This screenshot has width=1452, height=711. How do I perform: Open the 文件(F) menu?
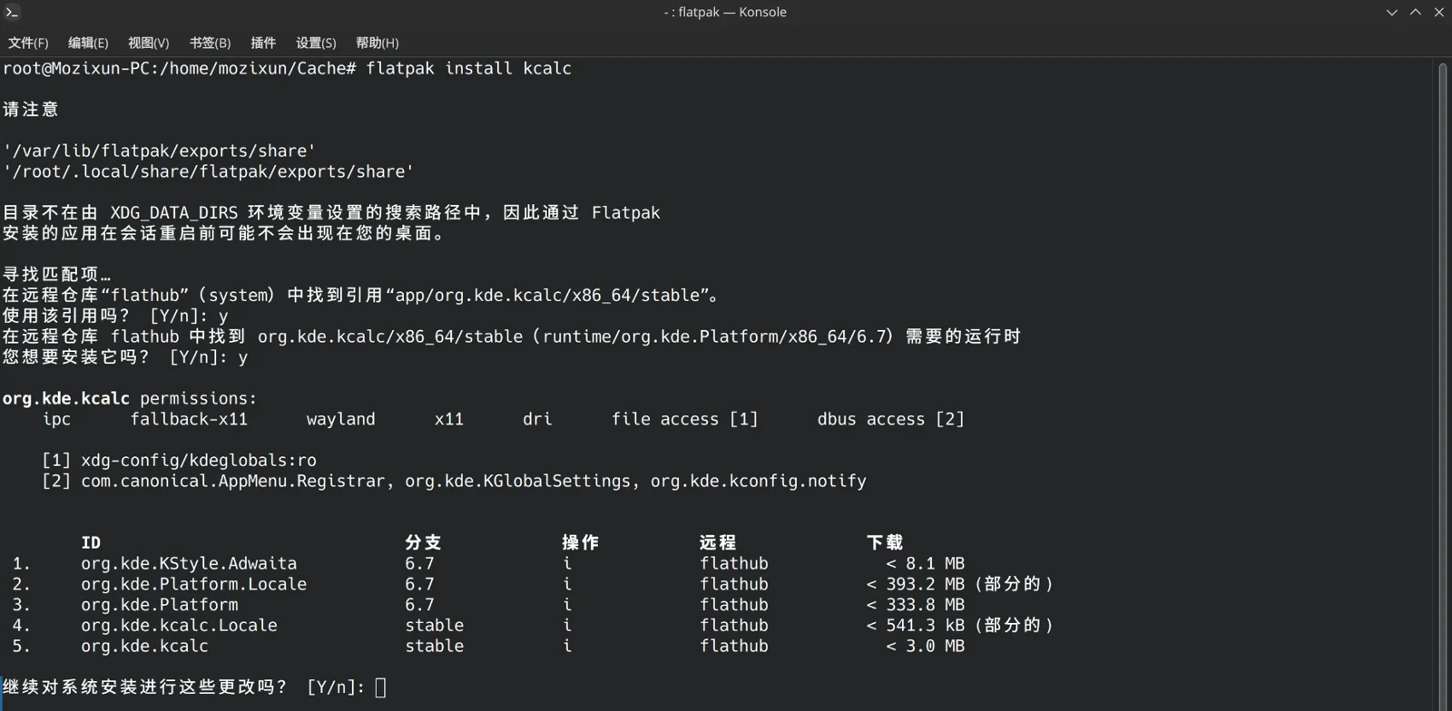pyautogui.click(x=28, y=43)
